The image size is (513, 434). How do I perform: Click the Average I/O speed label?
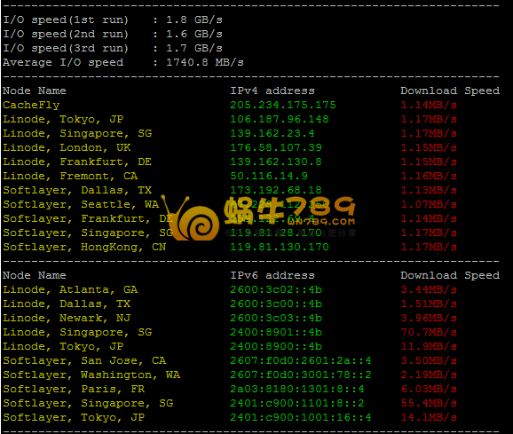(x=63, y=62)
